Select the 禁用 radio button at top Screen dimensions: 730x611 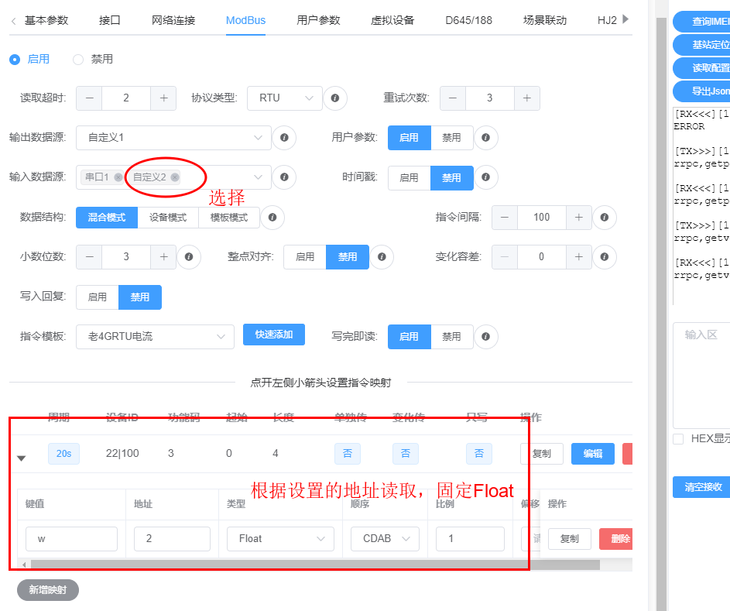(x=78, y=59)
